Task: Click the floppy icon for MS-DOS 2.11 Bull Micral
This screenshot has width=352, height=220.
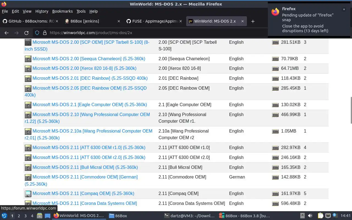Action: point(28,167)
